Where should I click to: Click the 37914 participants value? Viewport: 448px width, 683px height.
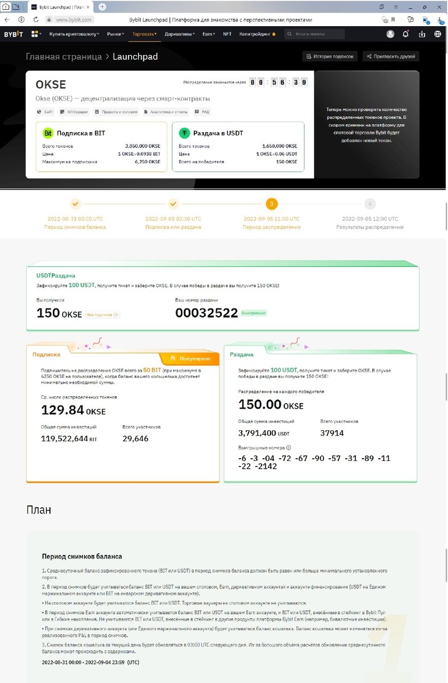[x=332, y=433]
